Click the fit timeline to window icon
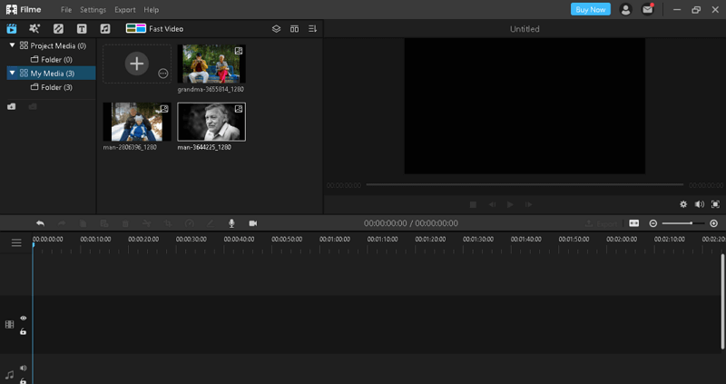Screen dimensions: 726x384 [633, 223]
